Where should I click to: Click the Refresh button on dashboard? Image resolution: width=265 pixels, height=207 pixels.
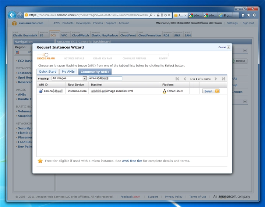(x=240, y=61)
